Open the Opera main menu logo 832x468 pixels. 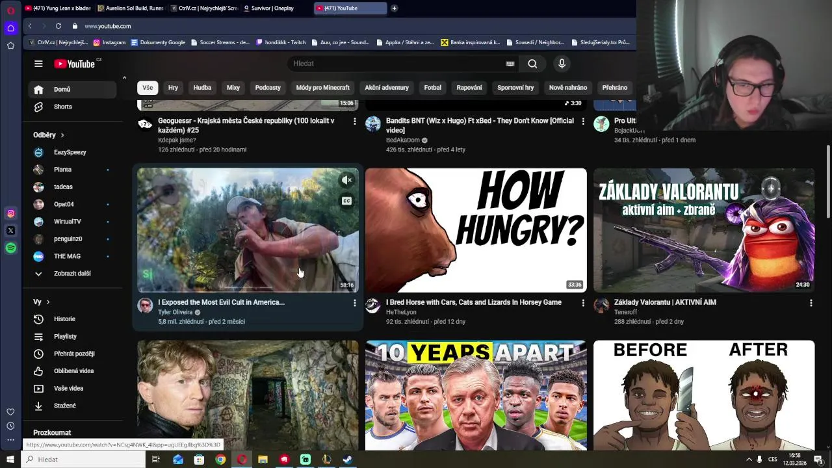[10, 10]
